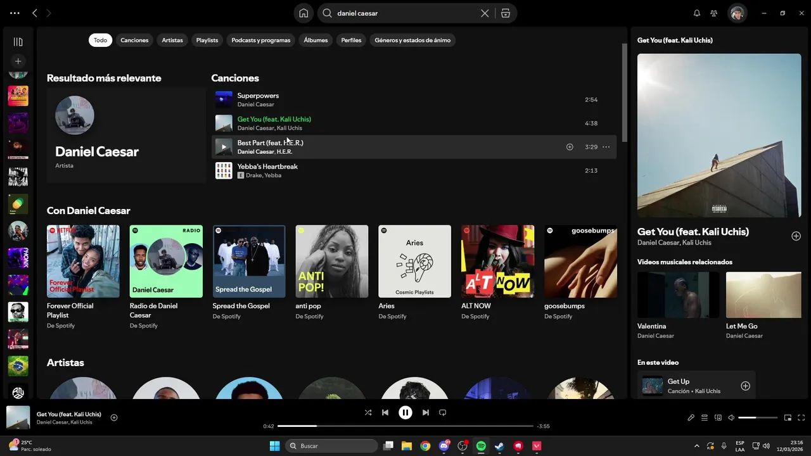The width and height of the screenshot is (811, 456).
Task: Open the Let Me Go music video
Action: point(763,305)
